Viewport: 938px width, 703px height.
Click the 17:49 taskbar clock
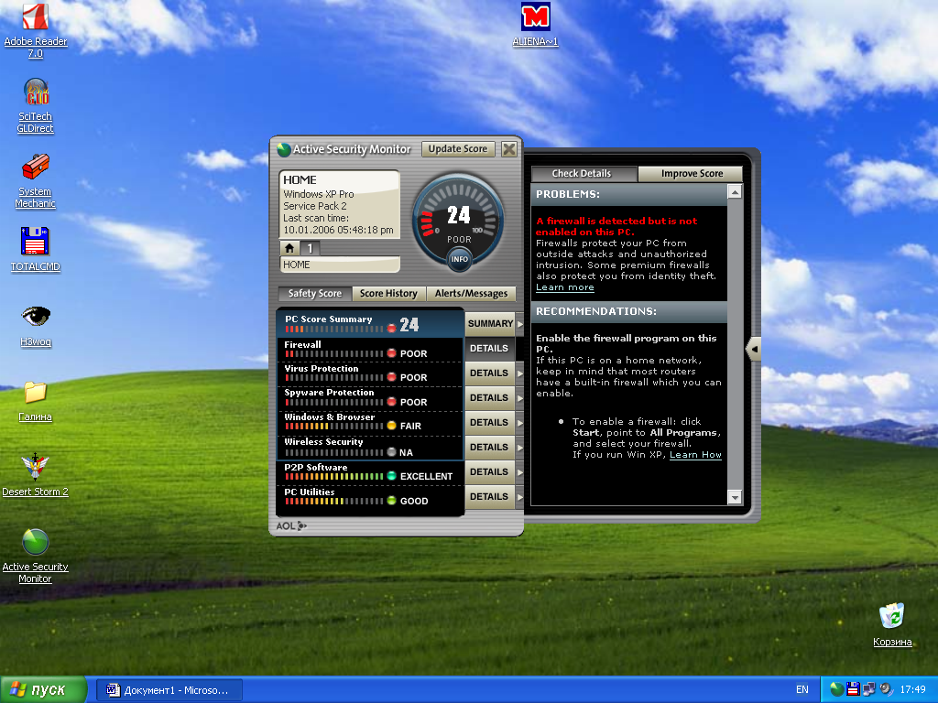pos(913,690)
